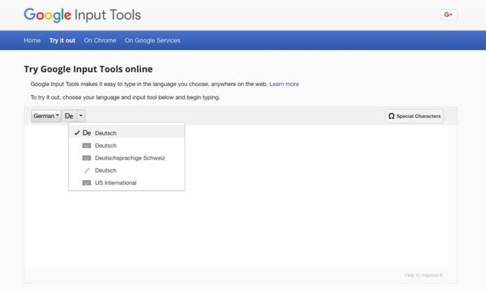The height and width of the screenshot is (292, 486).
Task: Open the Special Characters panel
Action: pos(414,116)
